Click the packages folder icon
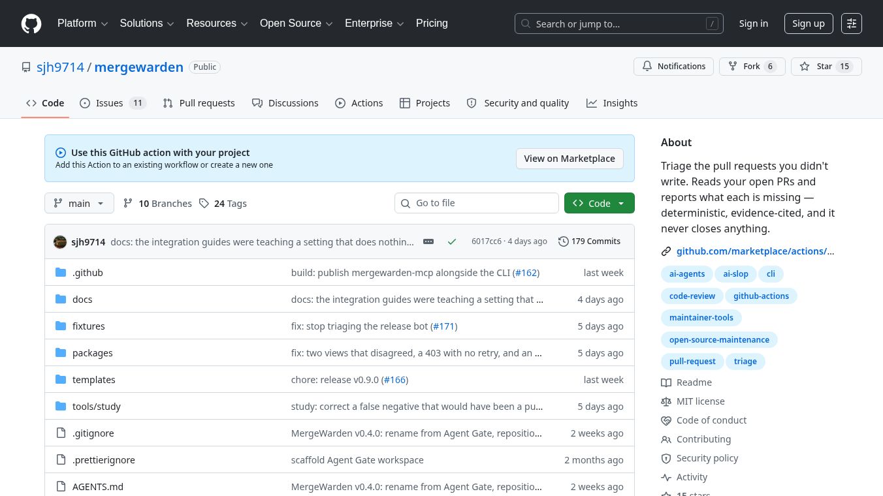 pos(61,353)
